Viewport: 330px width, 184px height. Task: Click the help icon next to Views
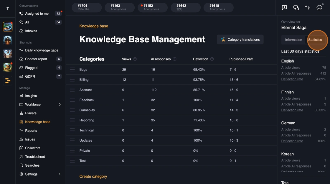[x=135, y=59]
